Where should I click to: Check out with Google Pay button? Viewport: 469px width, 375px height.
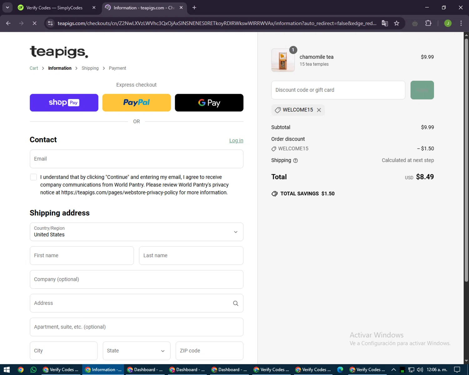point(209,102)
